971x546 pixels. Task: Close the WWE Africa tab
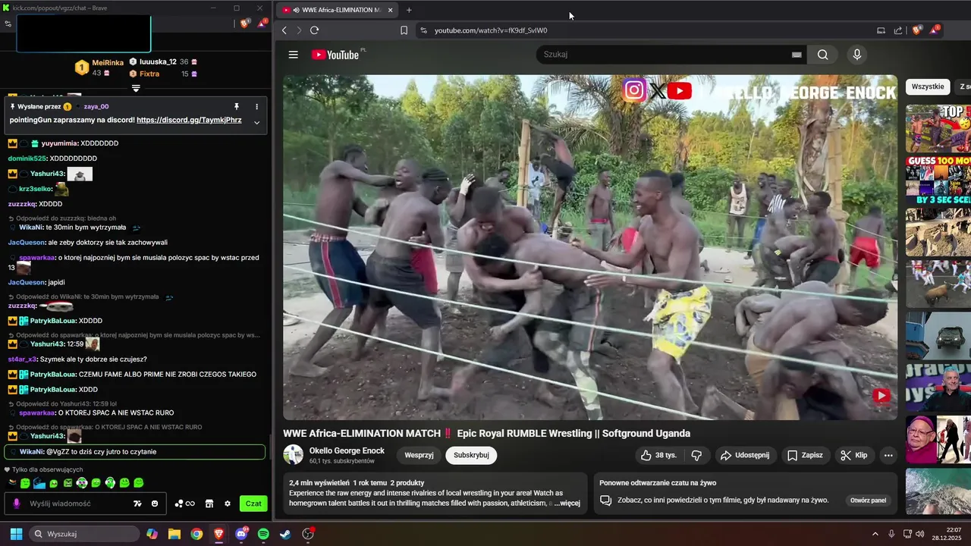tap(391, 10)
